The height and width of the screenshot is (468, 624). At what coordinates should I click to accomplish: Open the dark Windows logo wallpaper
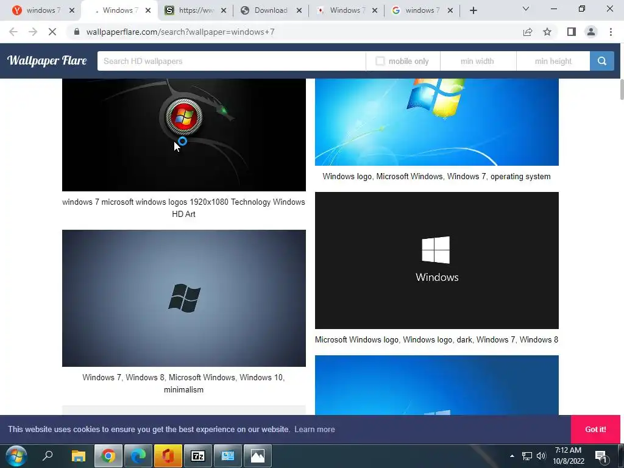coord(436,260)
